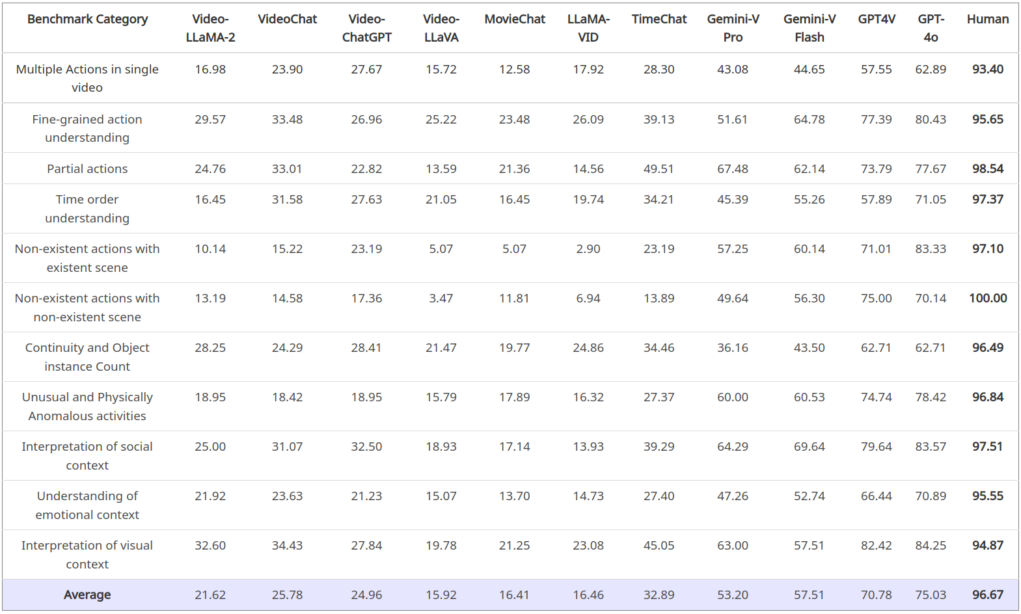
Task: Select Video-LLaMA-2 average 21.62
Action: (x=210, y=595)
